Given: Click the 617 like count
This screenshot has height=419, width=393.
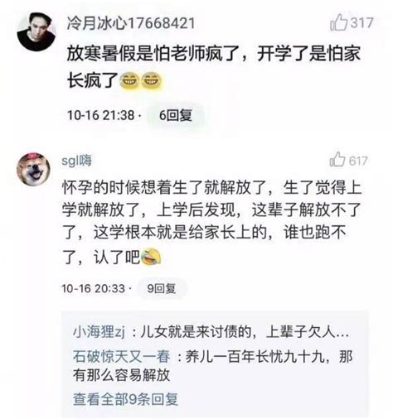Looking at the screenshot, I should point(358,161).
